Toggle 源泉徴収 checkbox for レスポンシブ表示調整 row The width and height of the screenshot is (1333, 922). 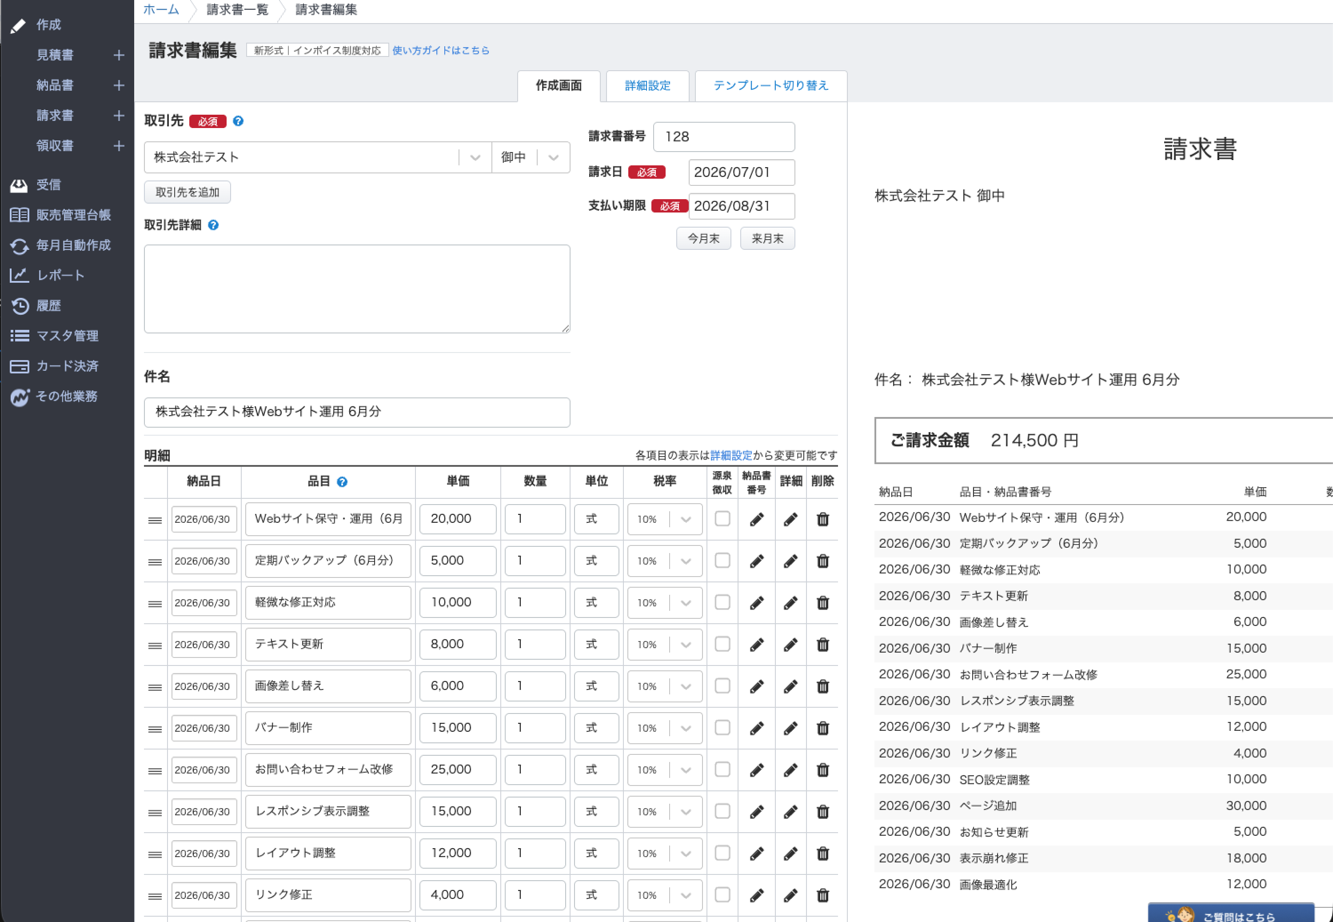[x=722, y=811]
